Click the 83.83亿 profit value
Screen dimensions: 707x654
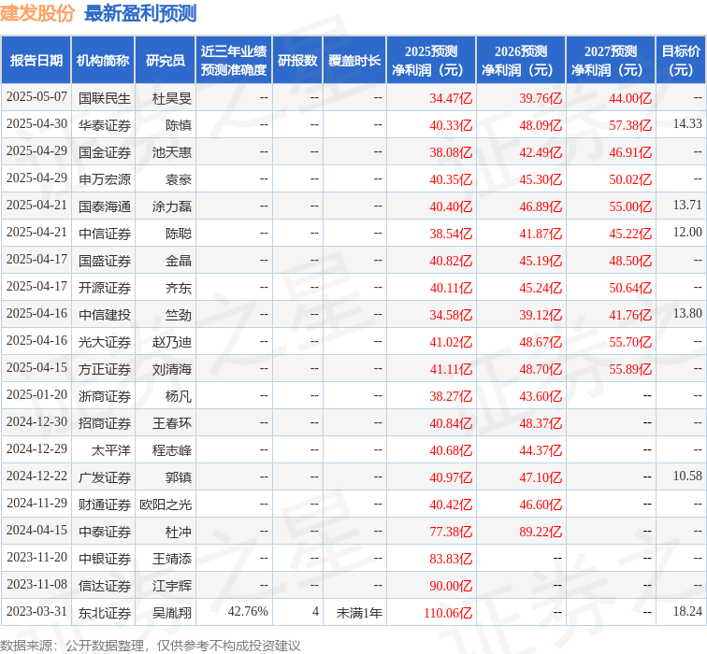pyautogui.click(x=451, y=559)
